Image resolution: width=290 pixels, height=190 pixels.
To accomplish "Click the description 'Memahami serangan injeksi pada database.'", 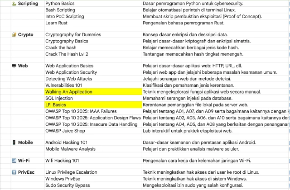I will coord(188,98).
